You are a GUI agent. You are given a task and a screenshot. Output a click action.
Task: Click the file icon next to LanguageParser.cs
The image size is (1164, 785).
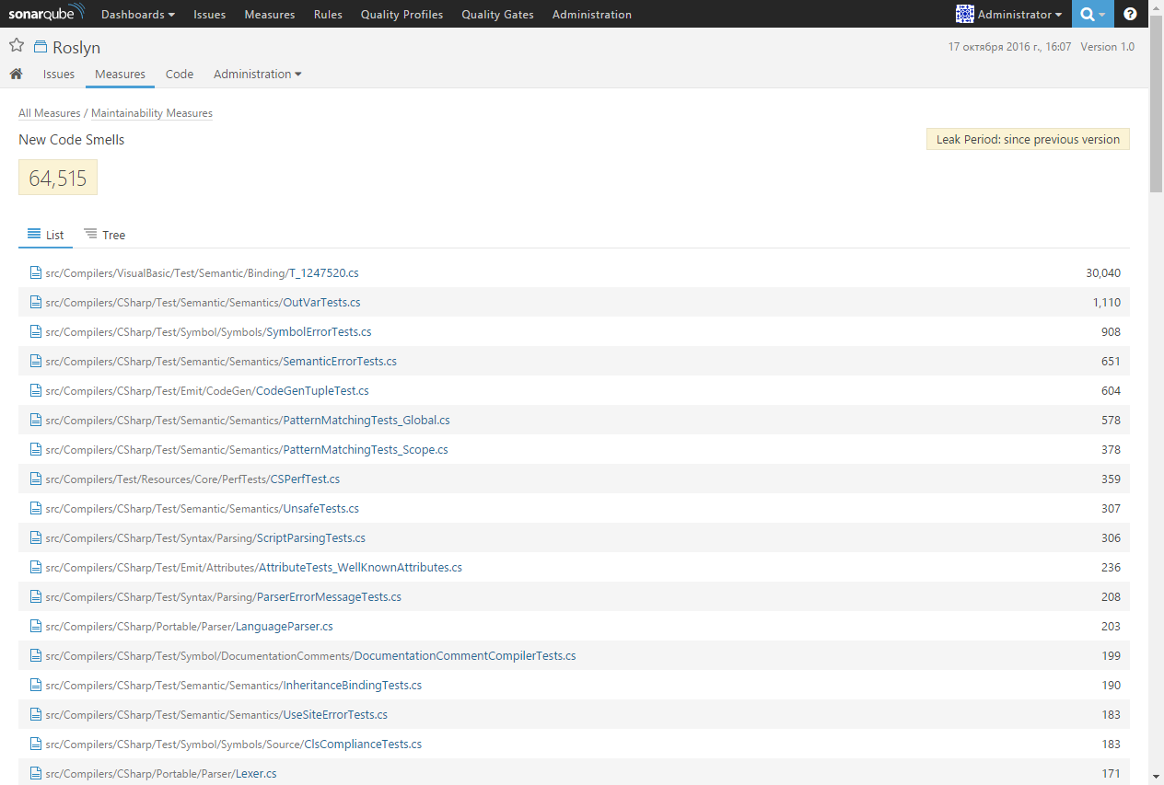click(x=35, y=626)
